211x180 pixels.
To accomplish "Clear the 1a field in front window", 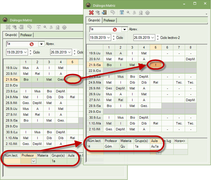I will 115,30.
